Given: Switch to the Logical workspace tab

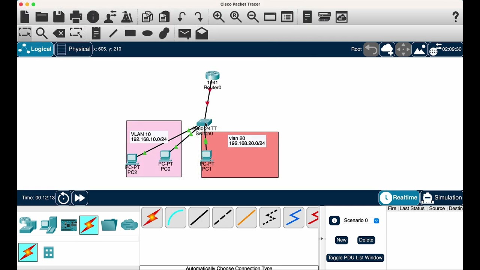Looking at the screenshot, I should click(35, 49).
